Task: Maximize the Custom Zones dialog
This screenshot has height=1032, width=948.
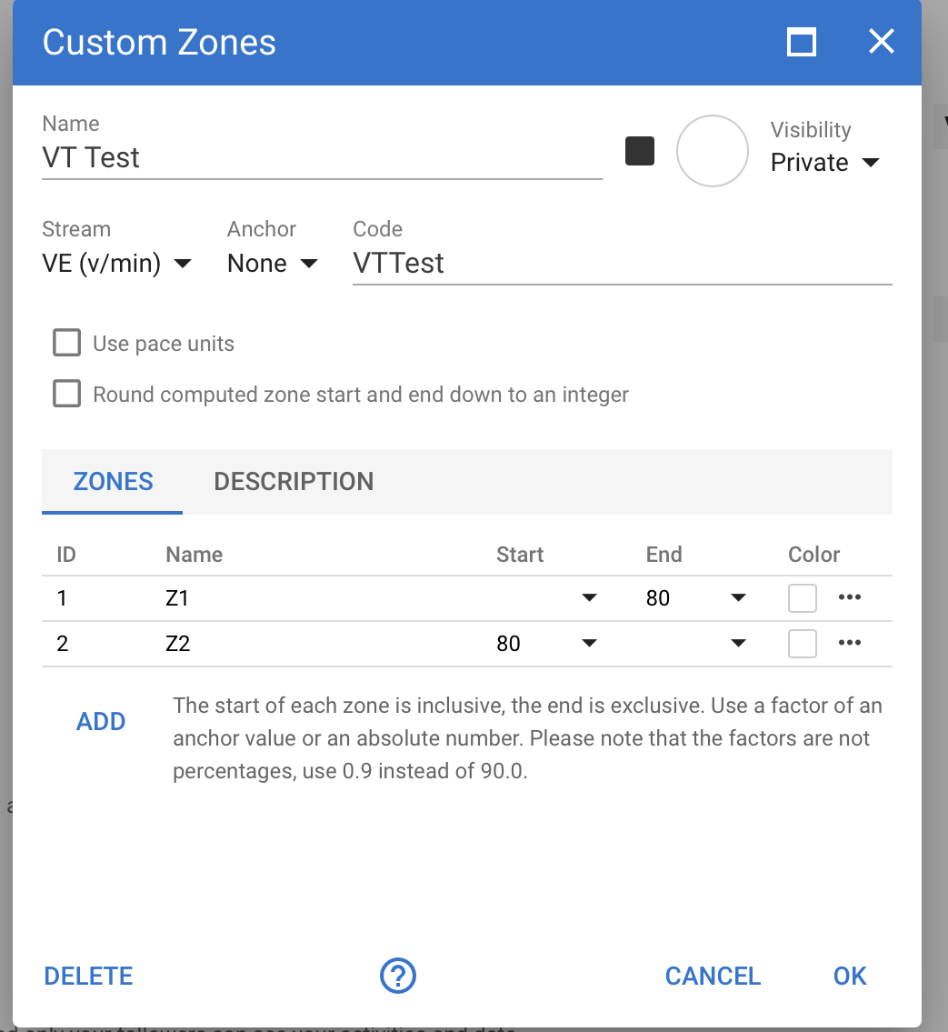Action: pos(801,42)
